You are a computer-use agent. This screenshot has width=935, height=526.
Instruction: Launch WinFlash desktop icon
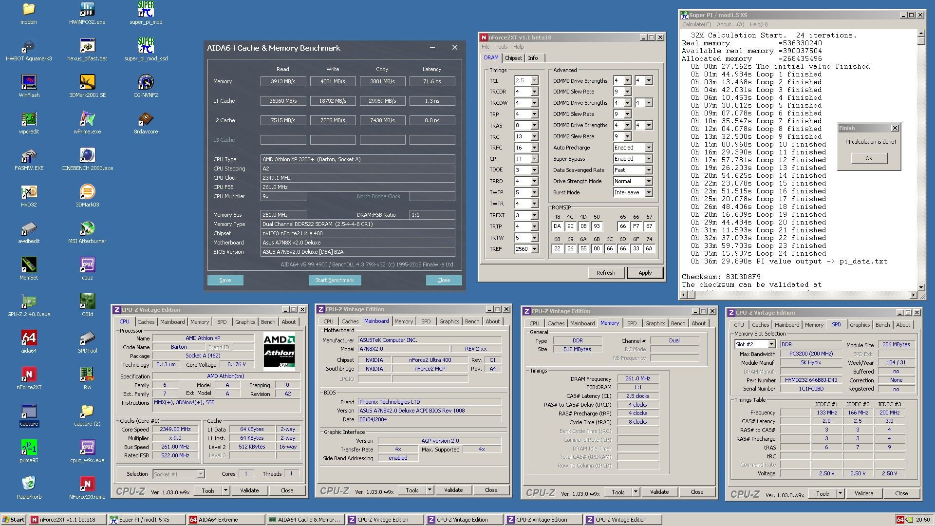pyautogui.click(x=29, y=86)
